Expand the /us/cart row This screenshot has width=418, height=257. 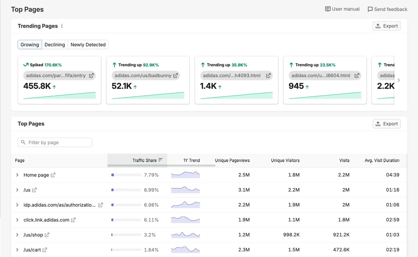pos(17,250)
